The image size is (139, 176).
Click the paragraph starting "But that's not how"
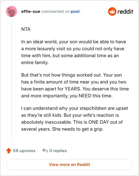(x=75, y=85)
